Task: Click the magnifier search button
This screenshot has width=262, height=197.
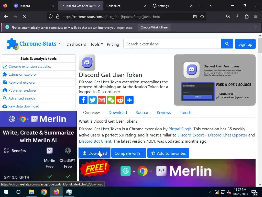Action: tap(227, 44)
